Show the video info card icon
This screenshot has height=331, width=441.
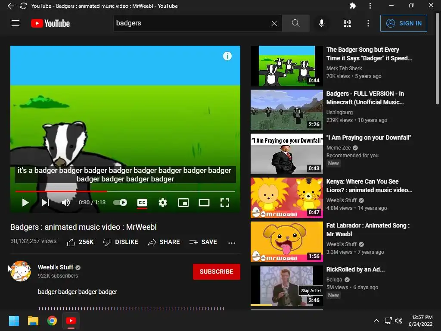click(227, 56)
